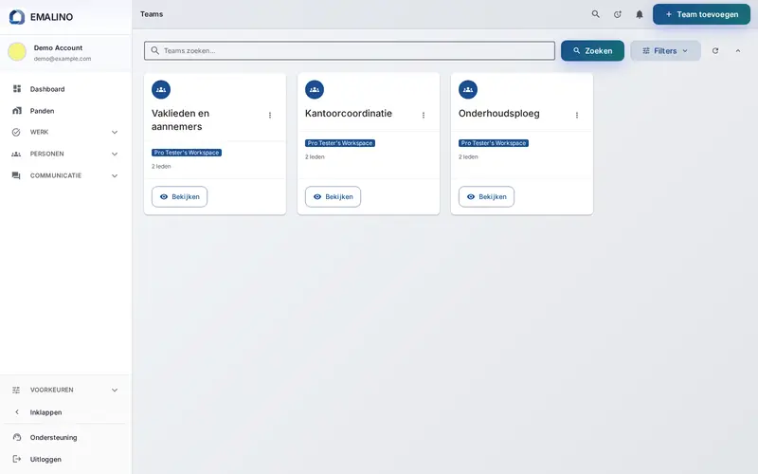Open more options for Vaklieden en aannemers
Viewport: 758px width, 474px height.
coord(270,115)
